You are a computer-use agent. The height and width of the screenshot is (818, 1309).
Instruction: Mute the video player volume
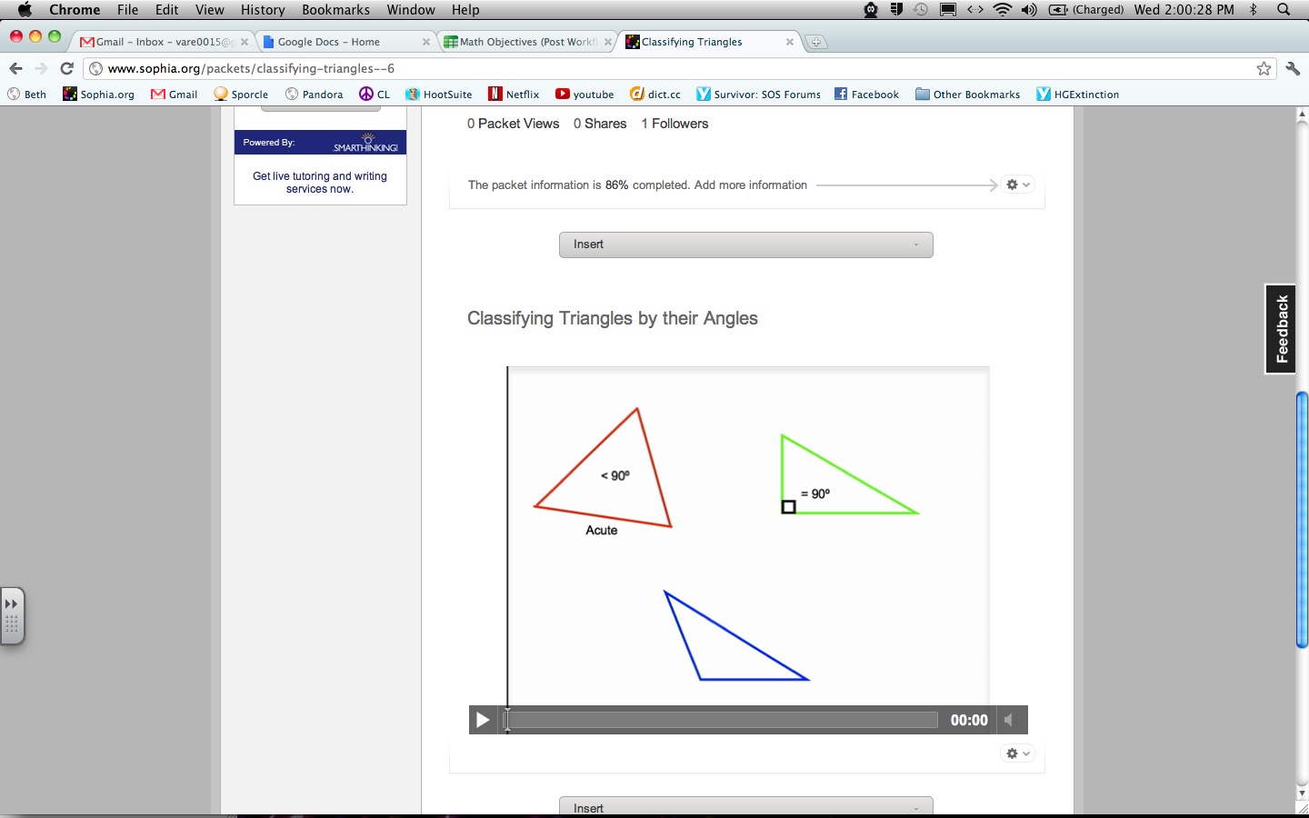1009,720
